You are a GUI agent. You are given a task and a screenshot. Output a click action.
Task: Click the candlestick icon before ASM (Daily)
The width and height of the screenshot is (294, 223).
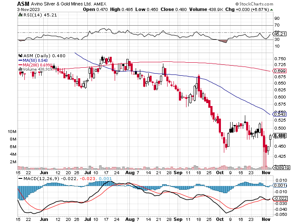tap(20, 56)
